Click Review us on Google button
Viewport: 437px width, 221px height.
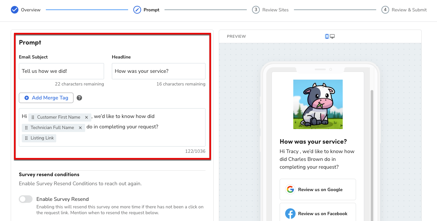click(x=318, y=189)
